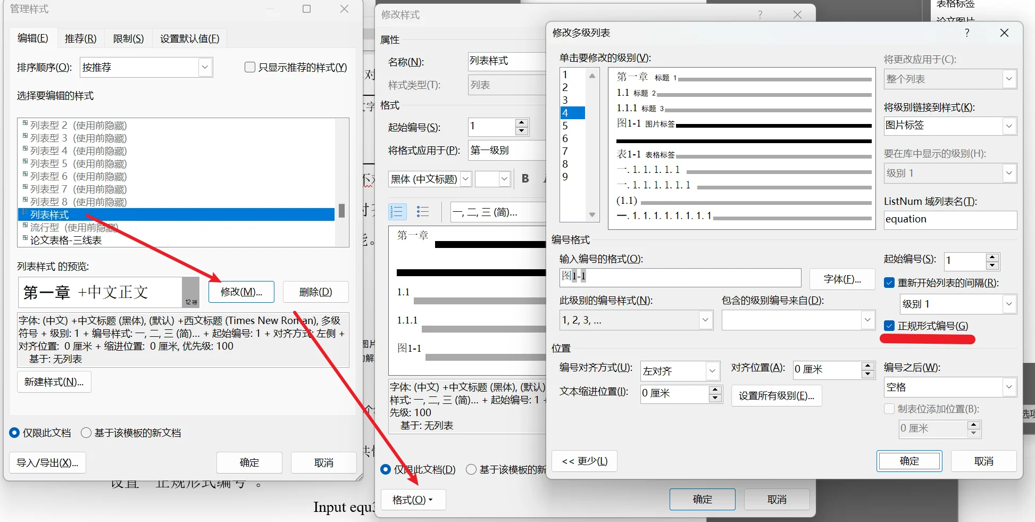Click the 字体(F)... button
This screenshot has width=1035, height=522.
coord(842,279)
